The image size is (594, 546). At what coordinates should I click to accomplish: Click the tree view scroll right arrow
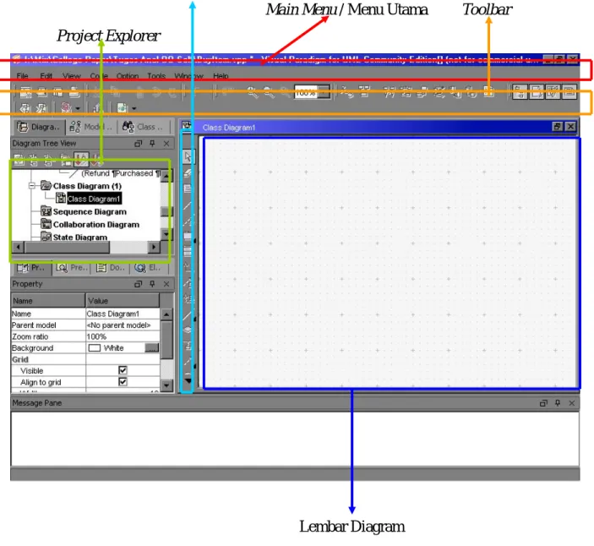[x=154, y=247]
